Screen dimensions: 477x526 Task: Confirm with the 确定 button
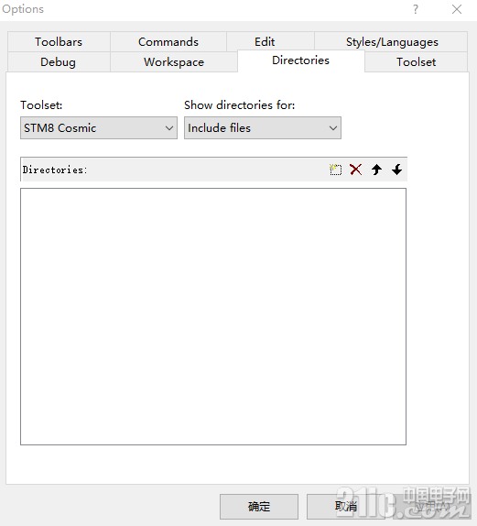(x=259, y=507)
